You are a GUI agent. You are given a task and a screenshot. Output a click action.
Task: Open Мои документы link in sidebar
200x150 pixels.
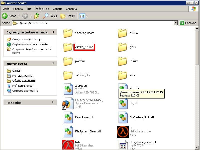pyautogui.click(x=22, y=76)
